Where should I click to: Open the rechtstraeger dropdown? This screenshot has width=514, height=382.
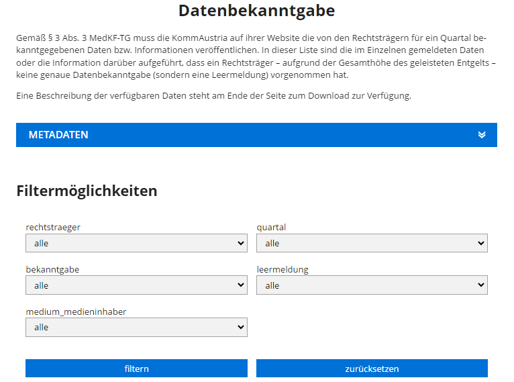point(136,243)
